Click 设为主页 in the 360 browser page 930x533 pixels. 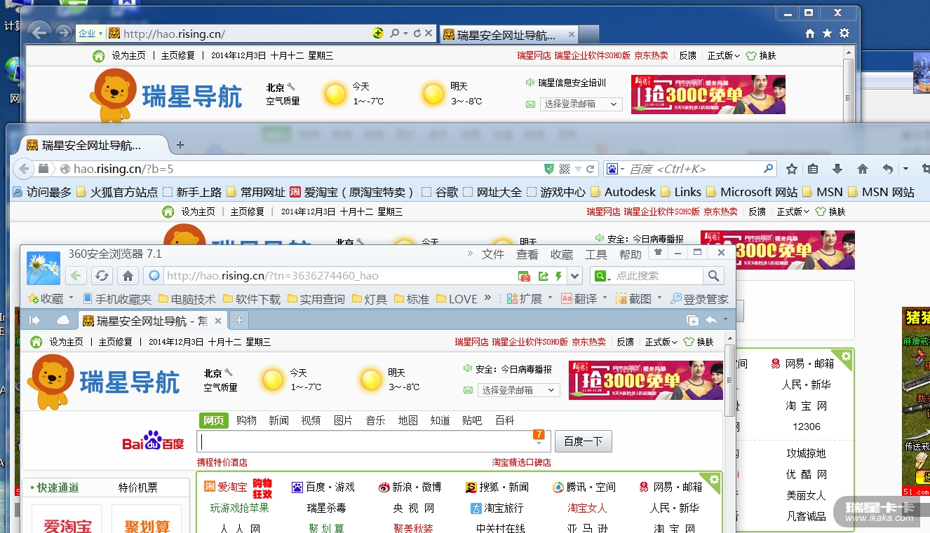(x=66, y=342)
